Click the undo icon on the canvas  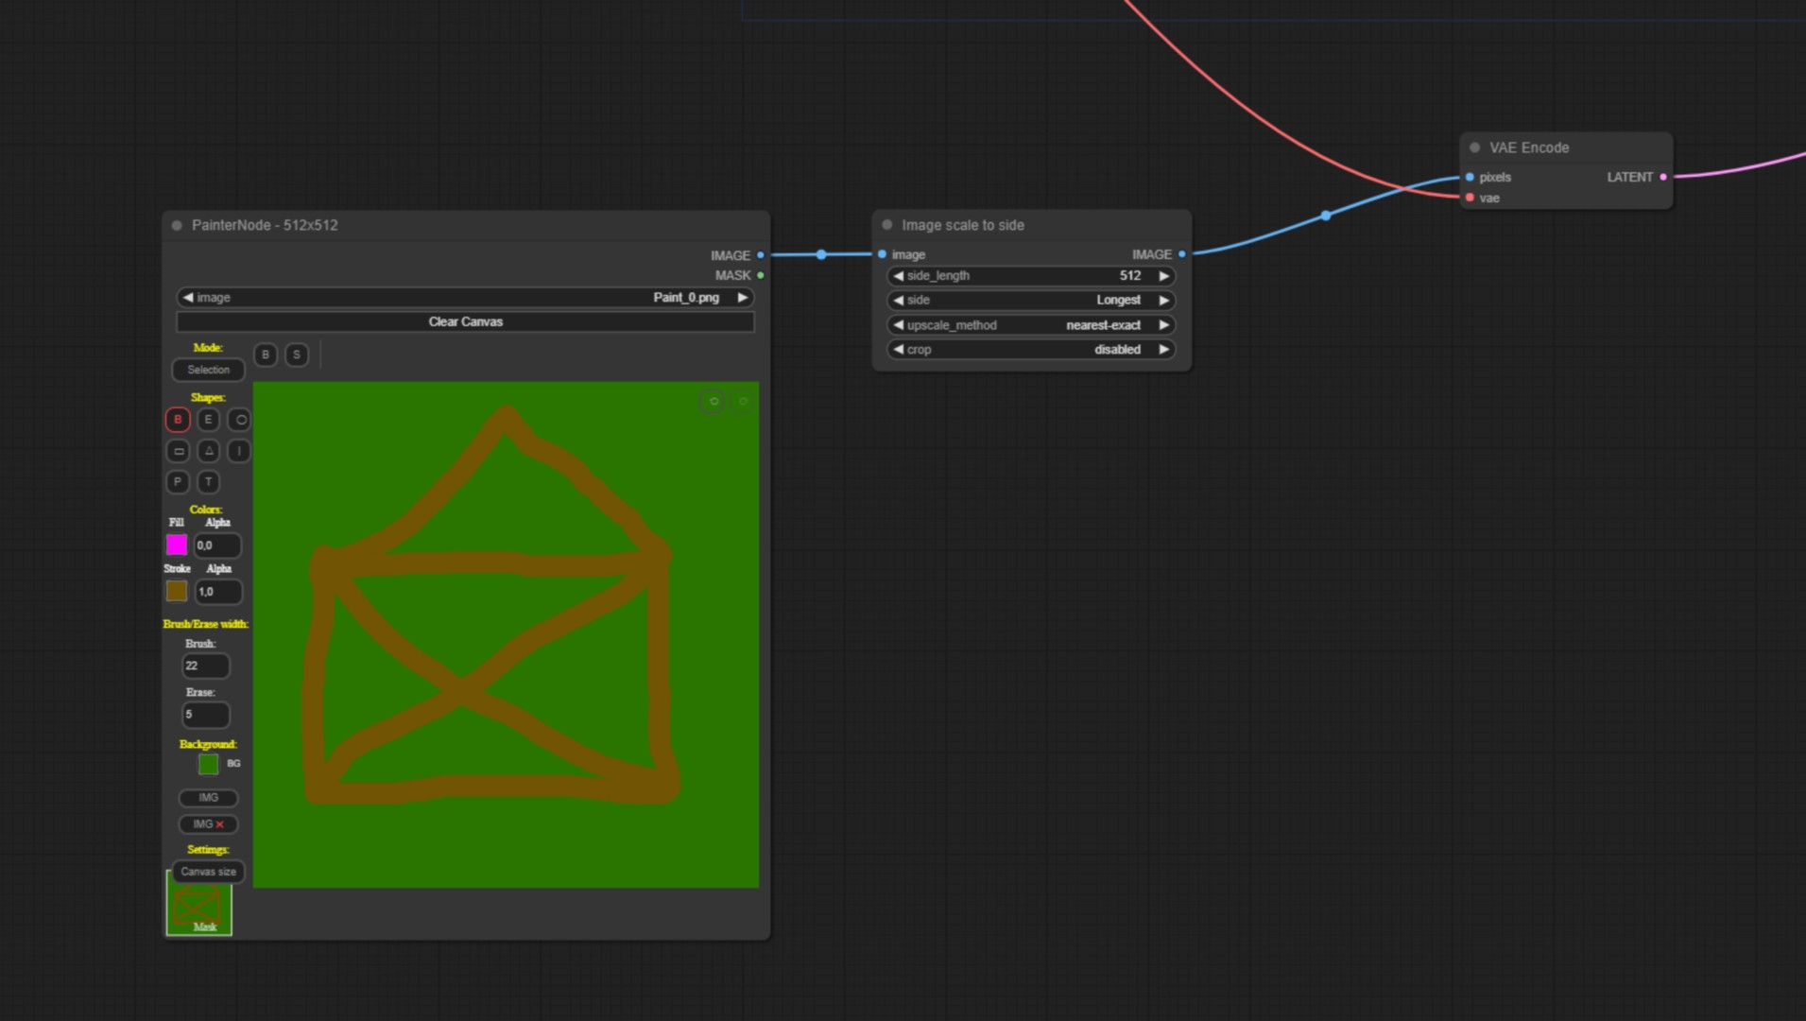point(714,402)
